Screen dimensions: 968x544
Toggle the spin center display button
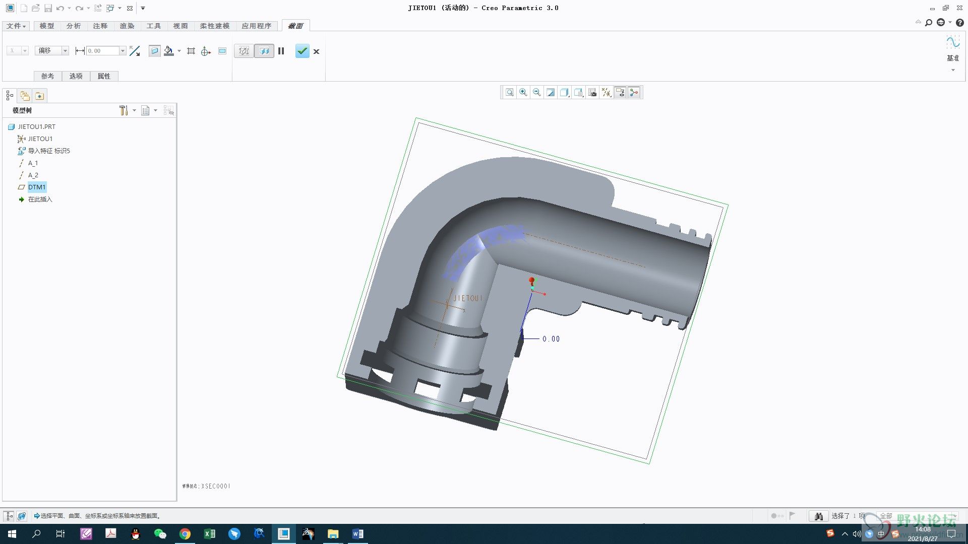pos(634,92)
